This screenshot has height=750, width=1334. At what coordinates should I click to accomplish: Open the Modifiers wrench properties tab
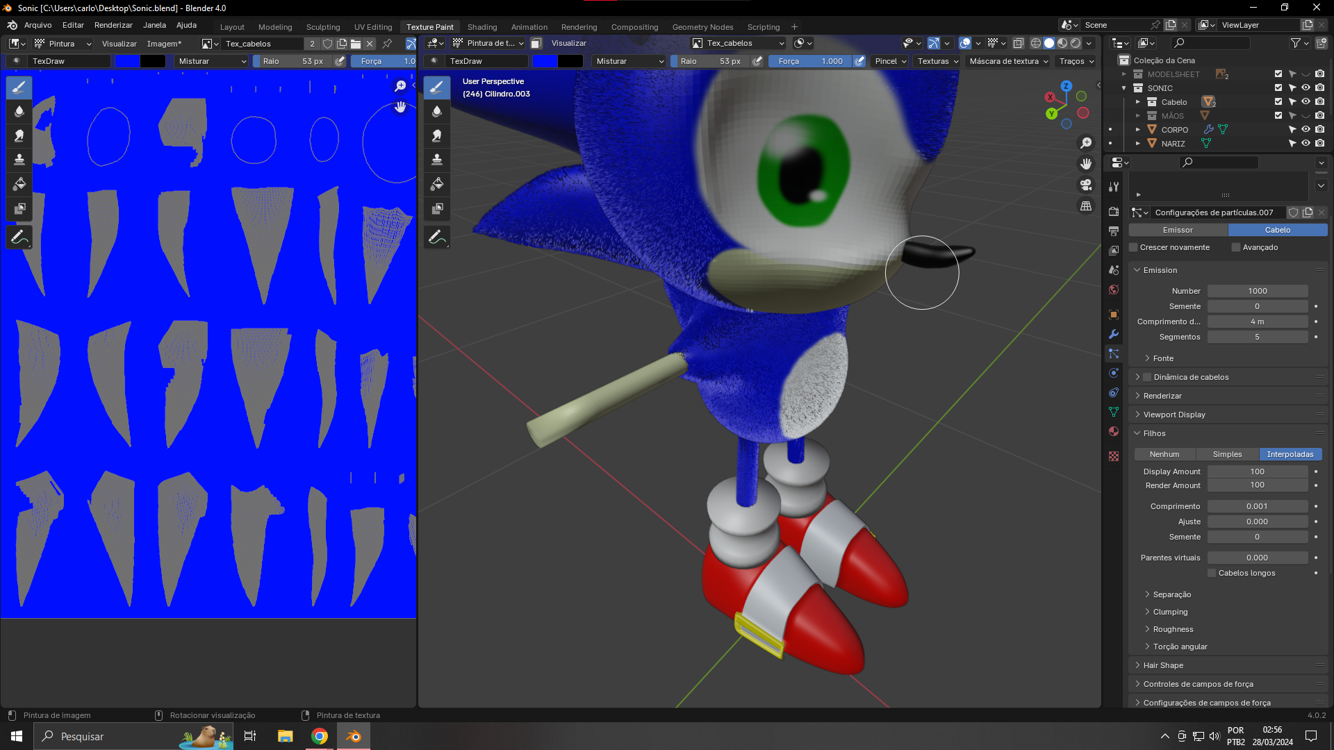tap(1114, 334)
